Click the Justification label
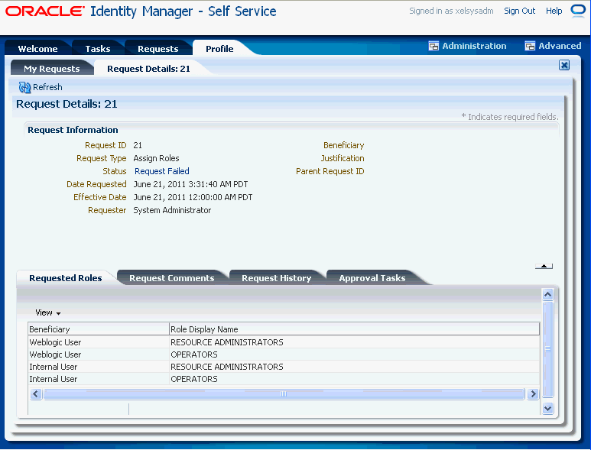The image size is (591, 450). coord(343,158)
